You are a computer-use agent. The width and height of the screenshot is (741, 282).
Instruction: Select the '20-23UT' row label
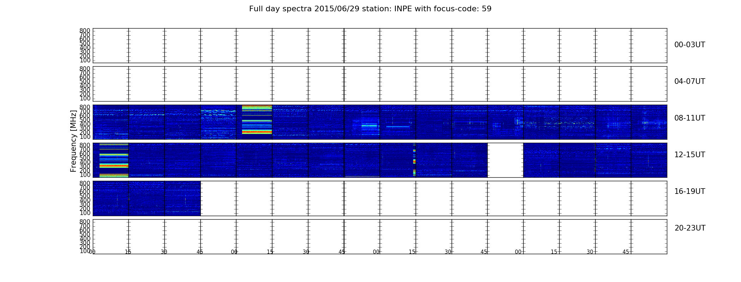coord(690,228)
